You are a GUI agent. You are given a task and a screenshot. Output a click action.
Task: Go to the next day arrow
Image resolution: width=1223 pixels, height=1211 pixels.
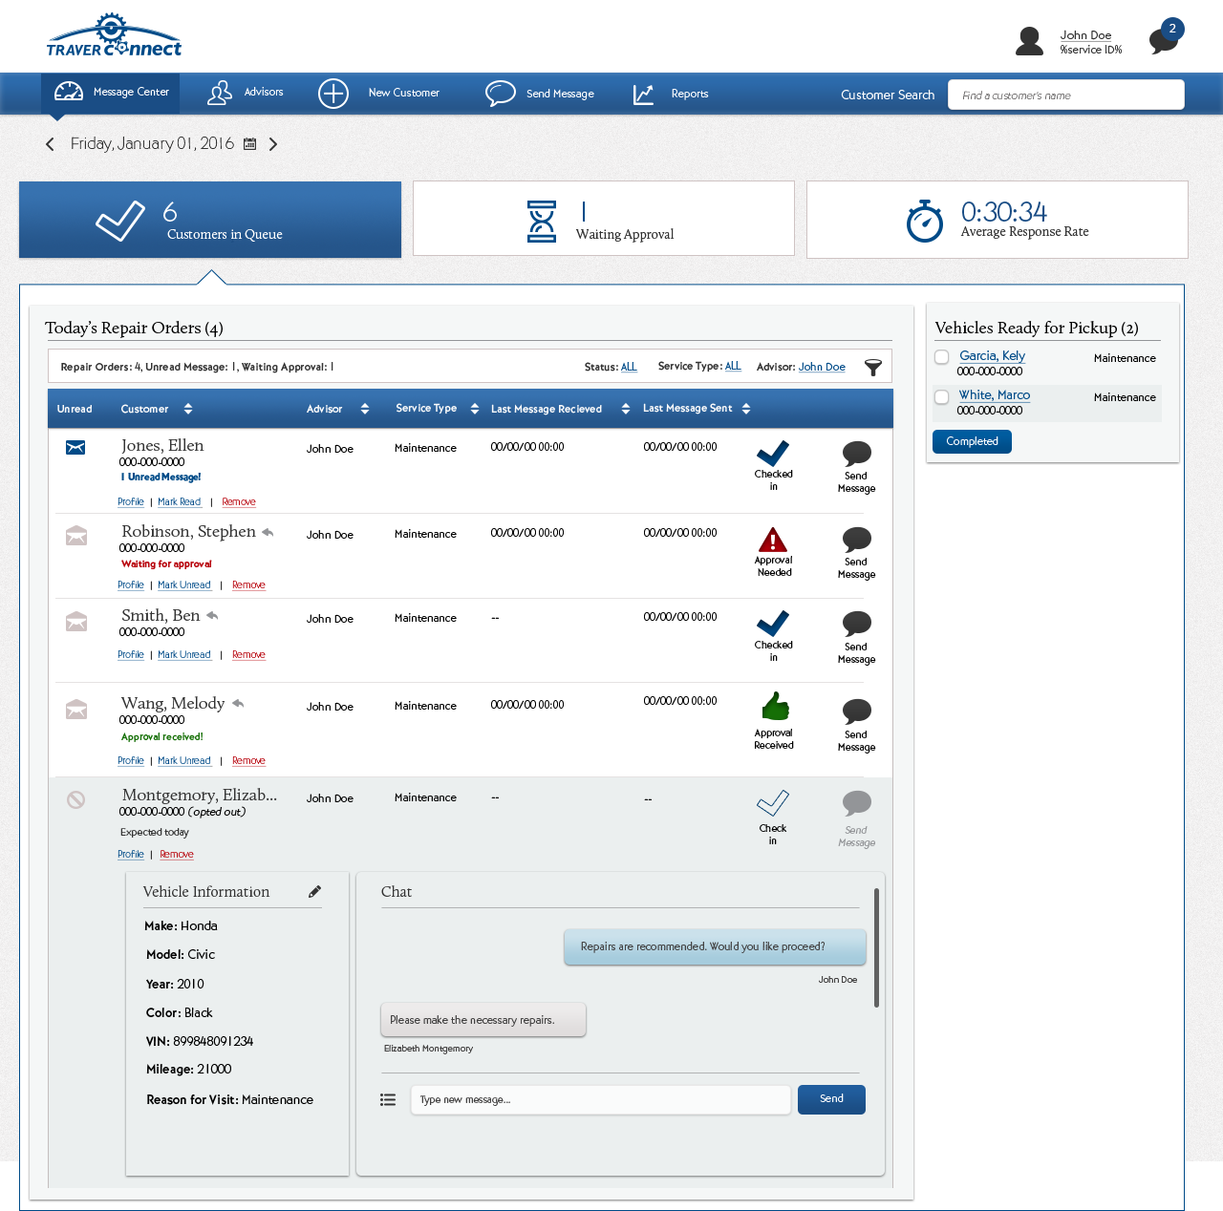pyautogui.click(x=273, y=144)
